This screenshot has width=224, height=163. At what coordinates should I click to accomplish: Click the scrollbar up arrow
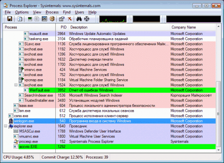tap(218, 26)
